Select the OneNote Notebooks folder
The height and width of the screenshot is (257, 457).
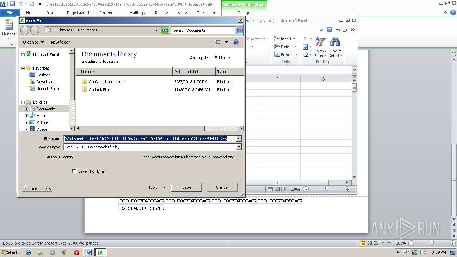click(x=106, y=82)
